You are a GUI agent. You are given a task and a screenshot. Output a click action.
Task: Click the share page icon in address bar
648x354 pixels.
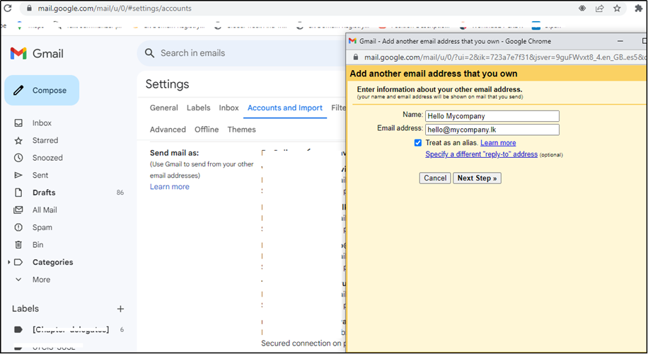pos(600,8)
